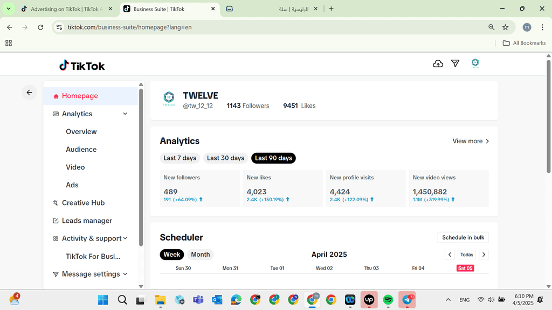Select Last 90 days range
Screen dimensions: 552x310
(273, 158)
